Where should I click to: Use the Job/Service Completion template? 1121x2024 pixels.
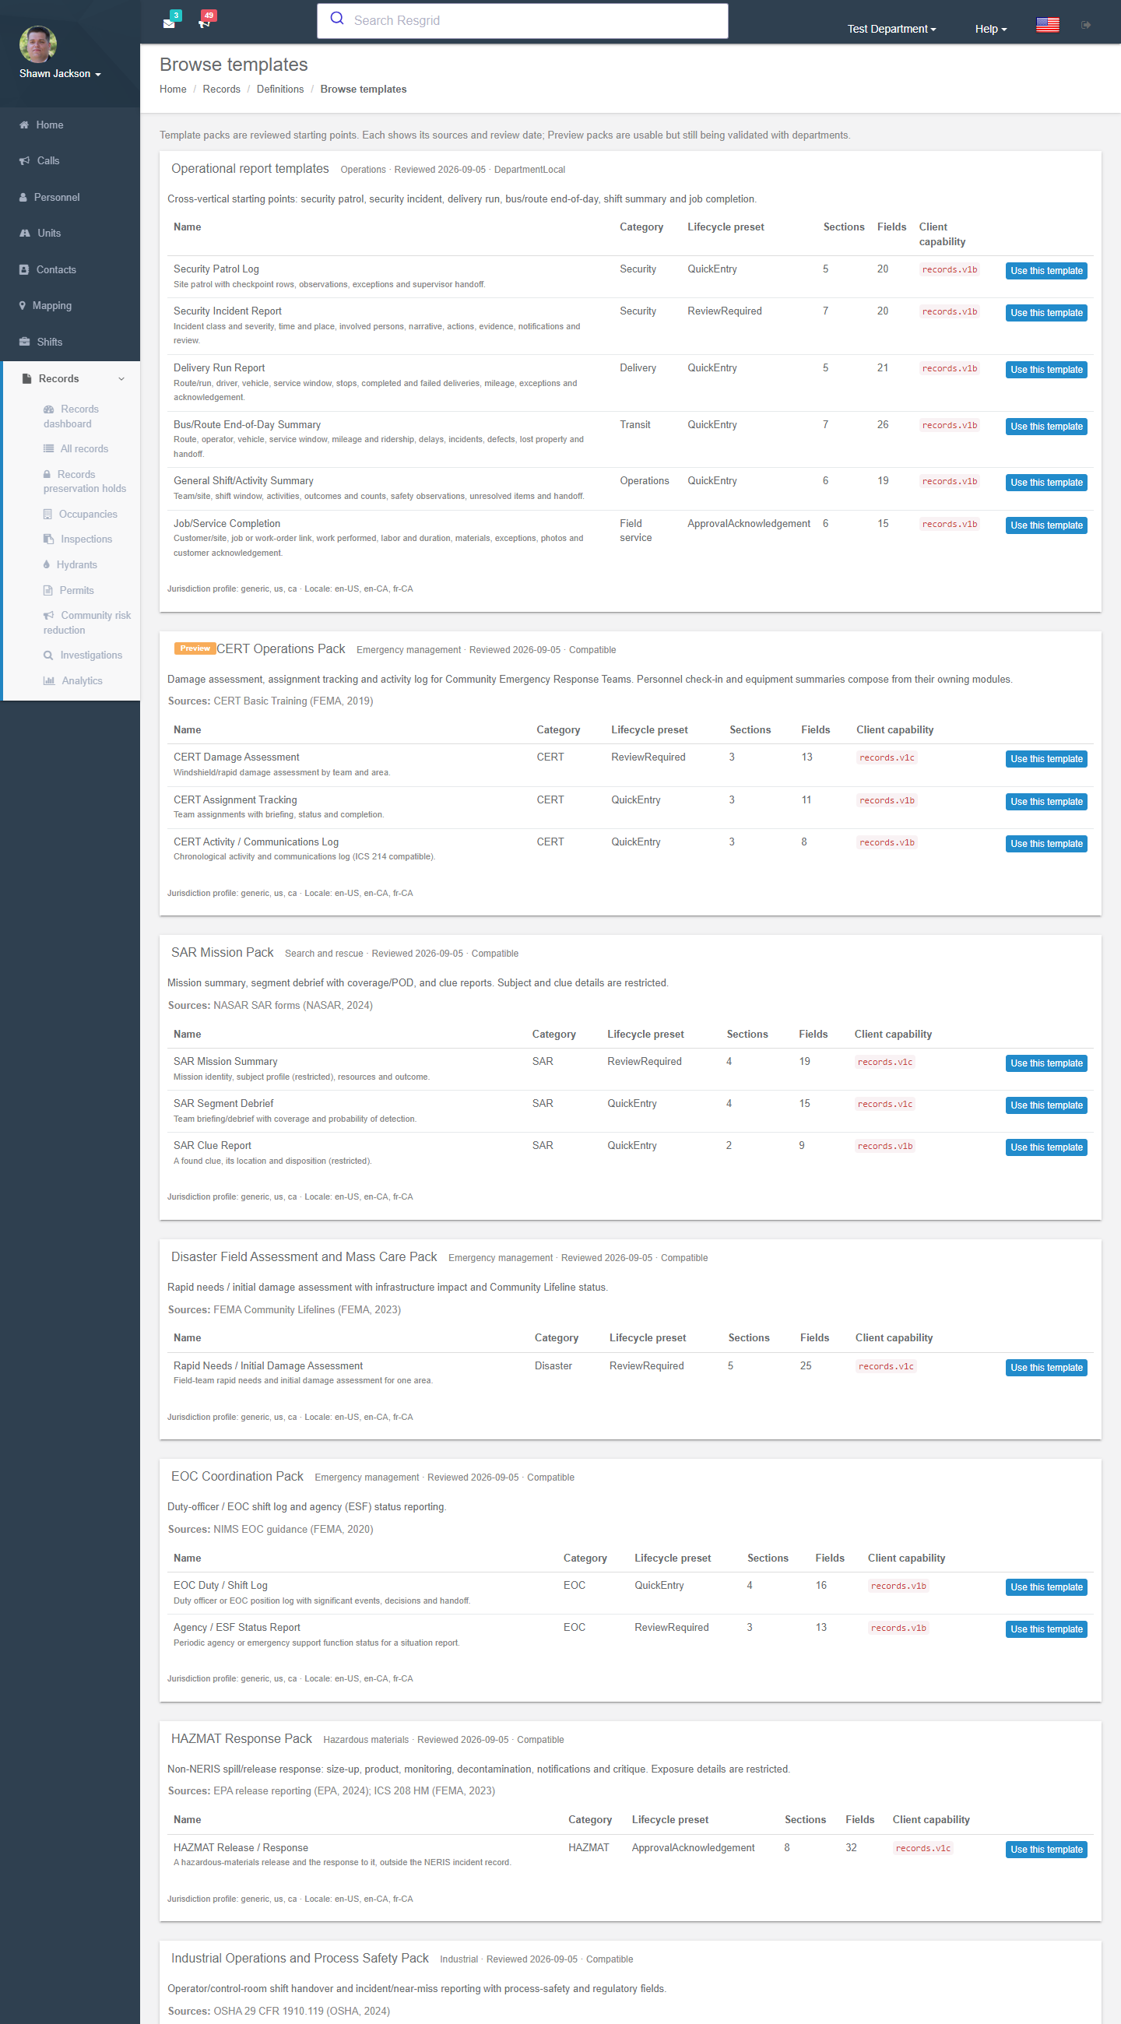point(1045,525)
